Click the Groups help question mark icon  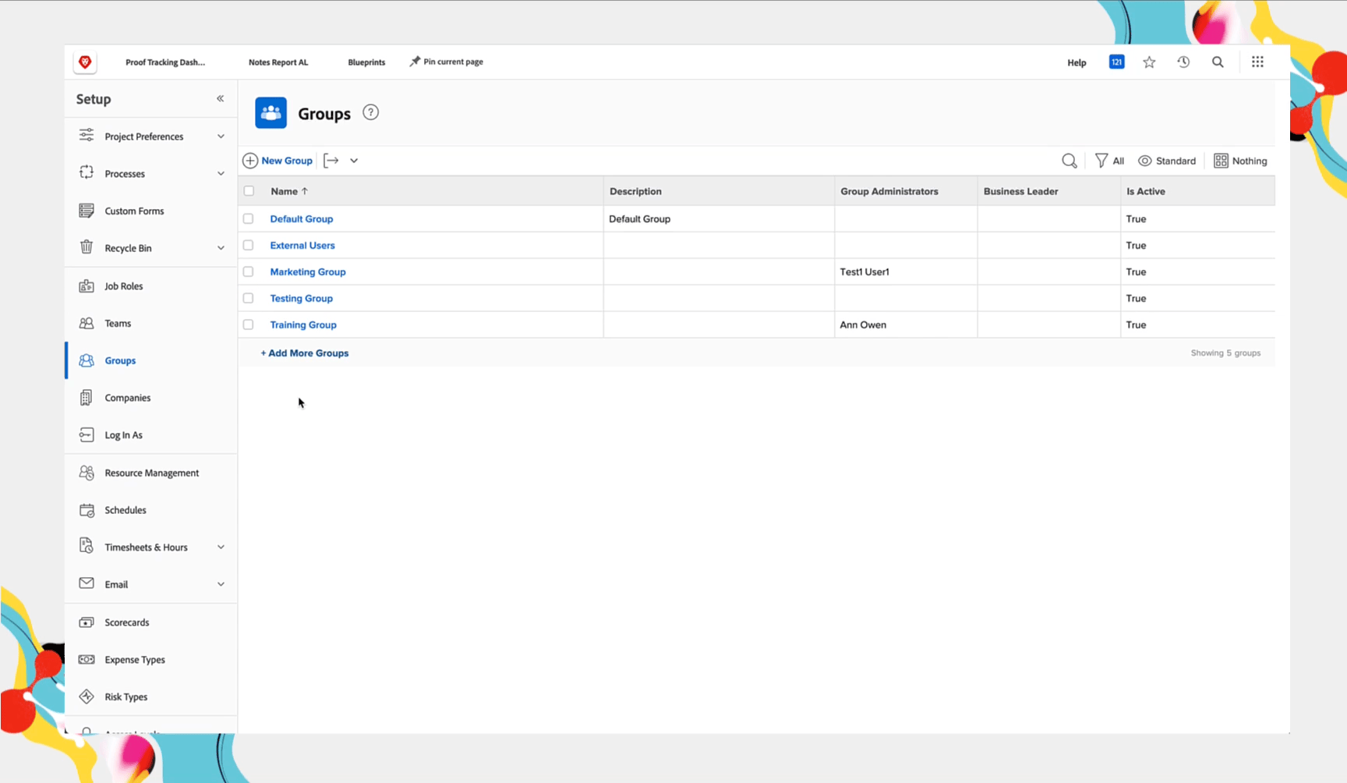[371, 112]
